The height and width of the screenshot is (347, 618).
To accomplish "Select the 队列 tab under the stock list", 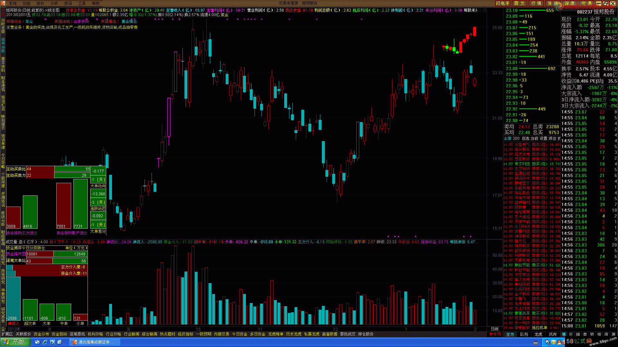I will pos(524,334).
